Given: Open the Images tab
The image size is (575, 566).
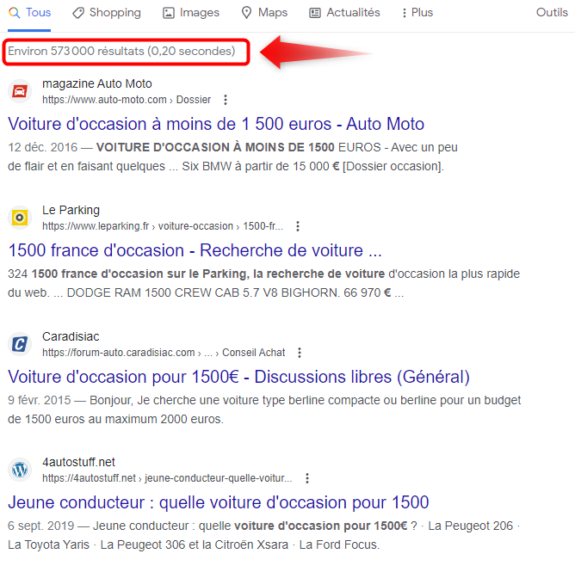Looking at the screenshot, I should [x=191, y=13].
